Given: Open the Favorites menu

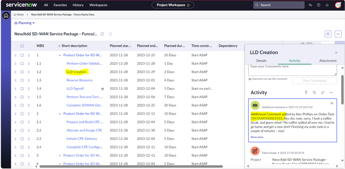Looking at the screenshot, I should (x=60, y=5).
